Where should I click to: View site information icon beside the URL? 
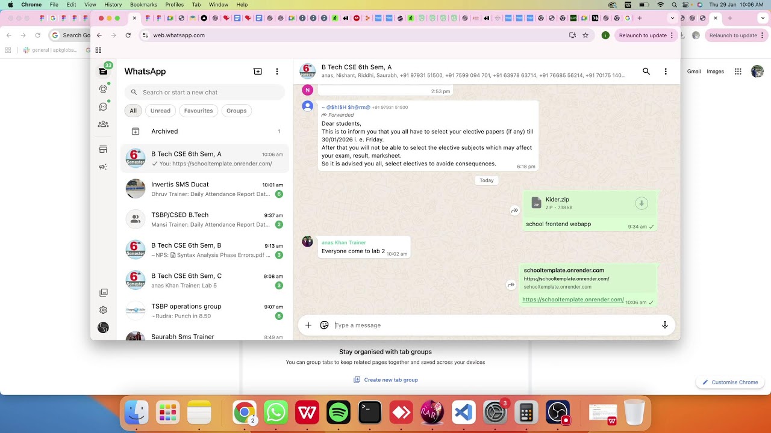[145, 35]
